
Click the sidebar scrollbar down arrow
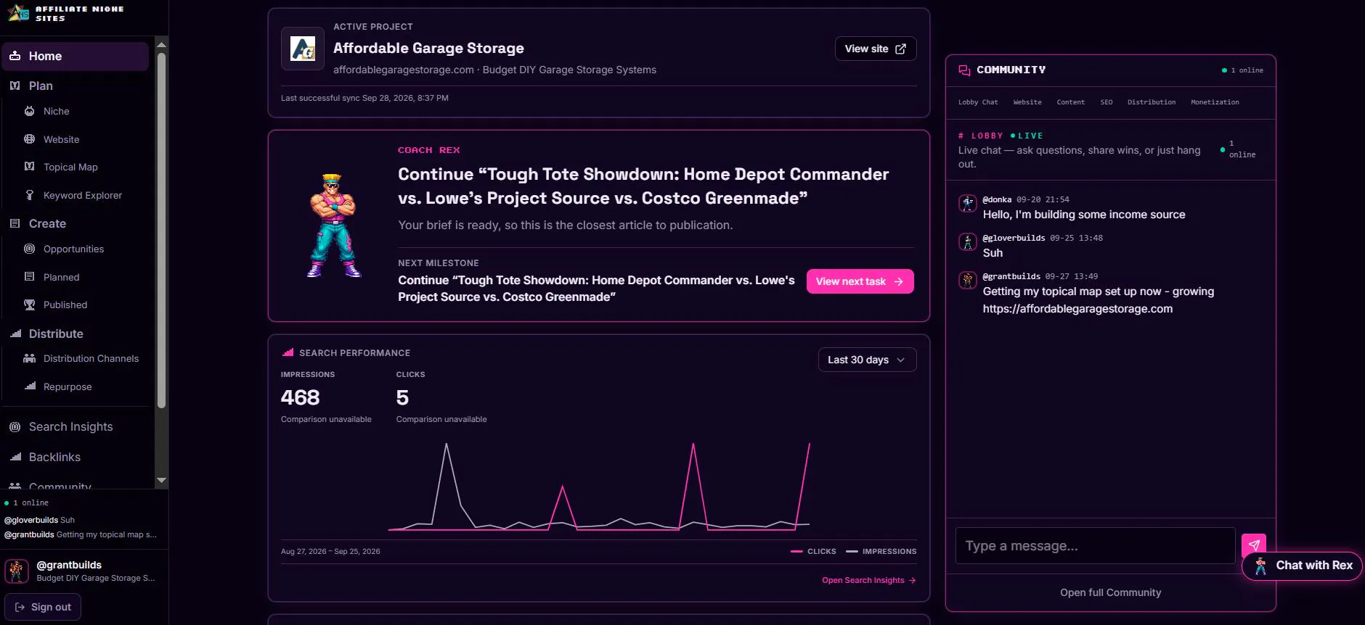pyautogui.click(x=161, y=480)
